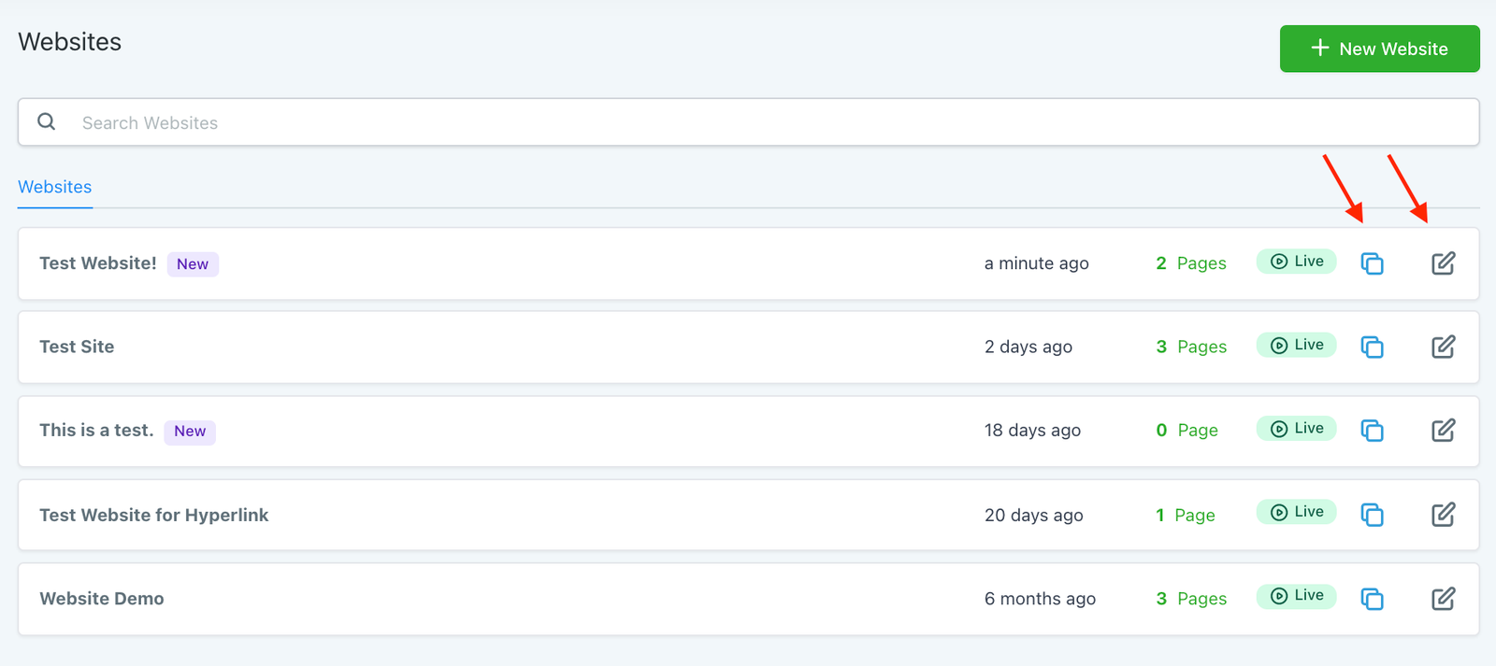Duplicate the 'This is a test.' website

click(x=1372, y=431)
